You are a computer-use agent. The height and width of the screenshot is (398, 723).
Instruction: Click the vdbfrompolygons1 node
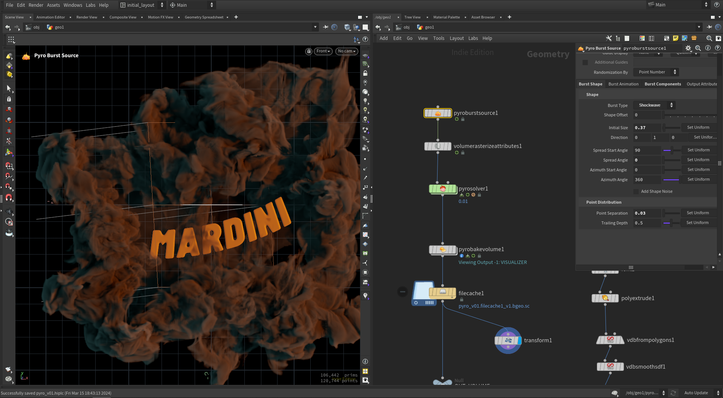coord(610,340)
